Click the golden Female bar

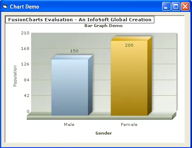(x=131, y=76)
